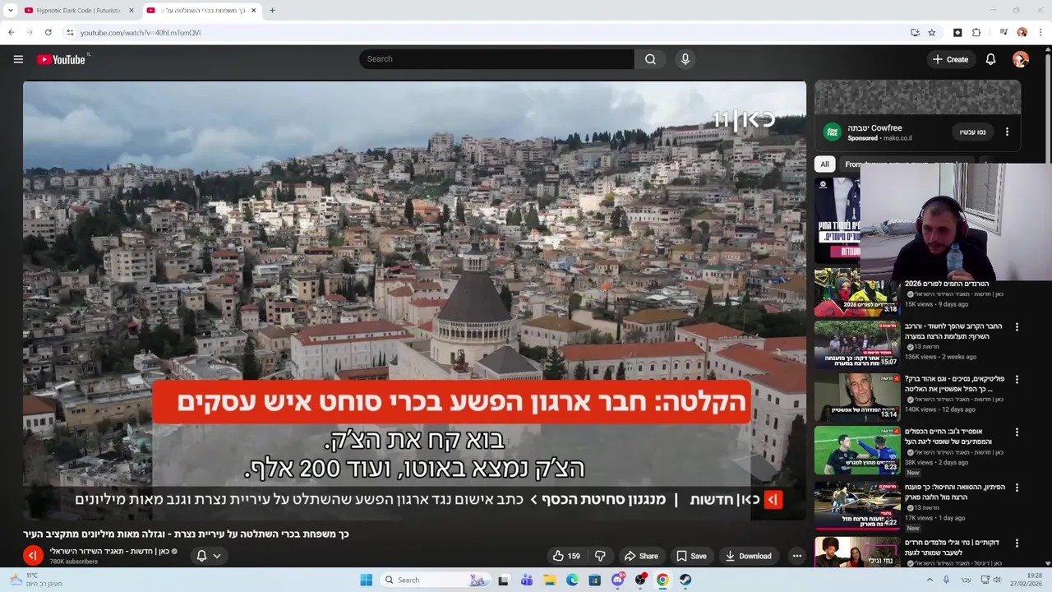This screenshot has width=1052, height=592.
Task: Like the video with 159 likes
Action: (566, 556)
